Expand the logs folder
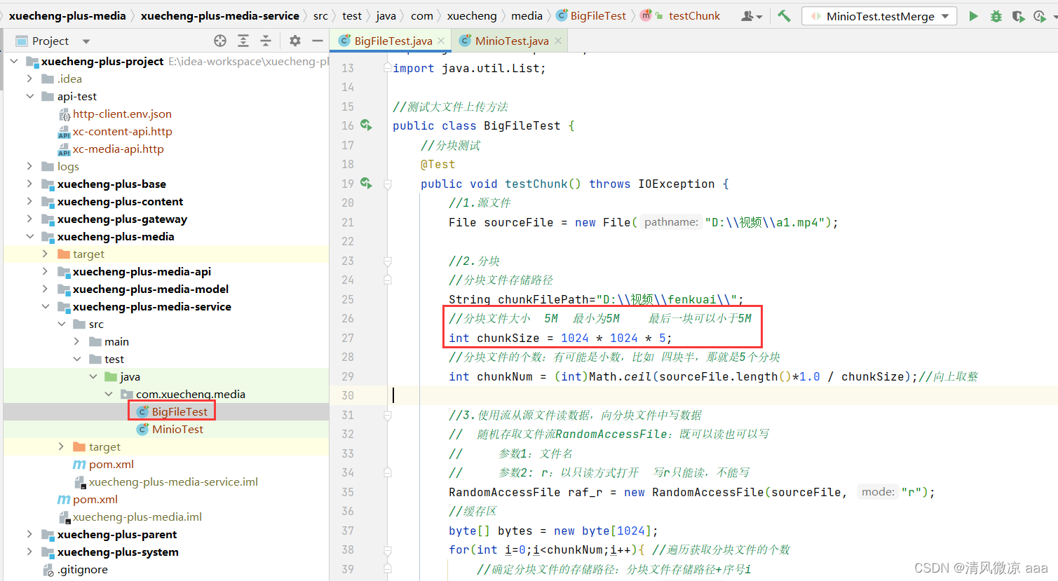Viewport: 1058px width, 581px height. click(29, 166)
